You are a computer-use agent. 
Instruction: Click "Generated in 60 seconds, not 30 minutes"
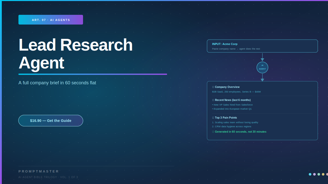[241, 132]
